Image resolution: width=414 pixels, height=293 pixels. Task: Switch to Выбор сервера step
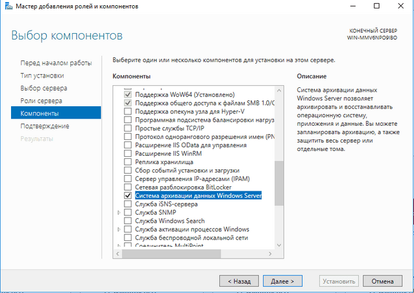coord(44,89)
